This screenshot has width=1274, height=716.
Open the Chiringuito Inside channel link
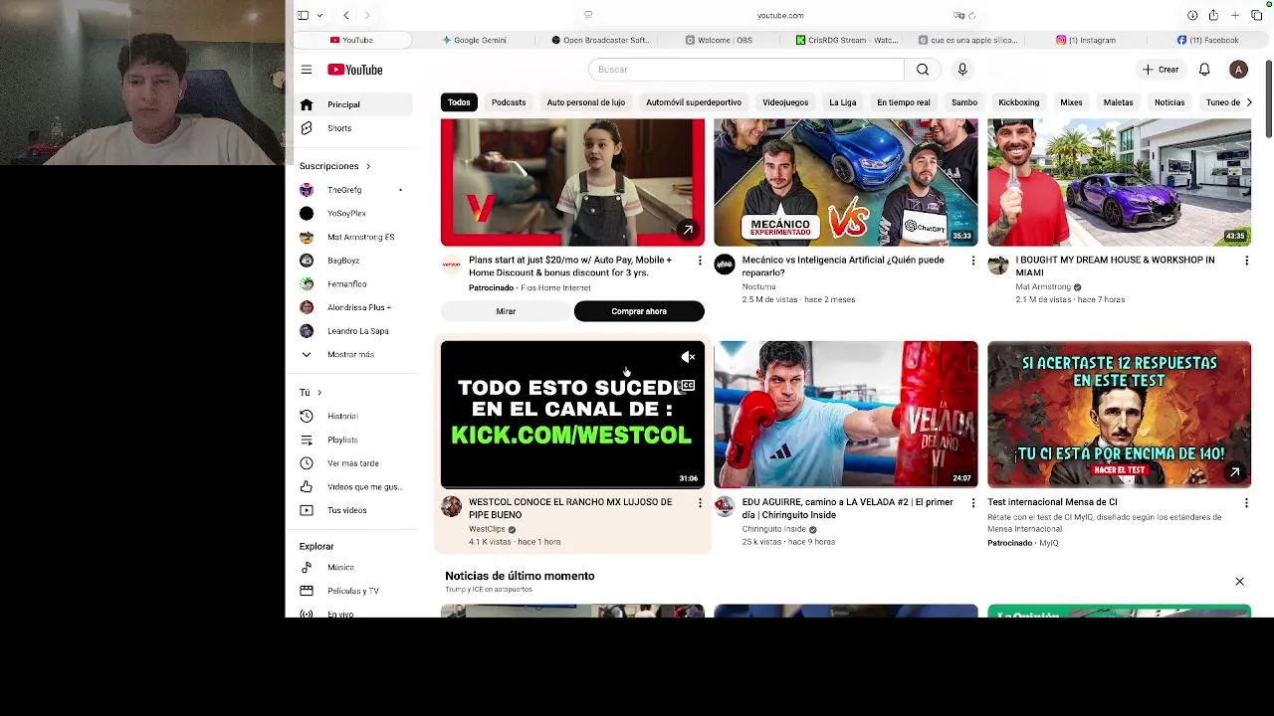click(773, 529)
